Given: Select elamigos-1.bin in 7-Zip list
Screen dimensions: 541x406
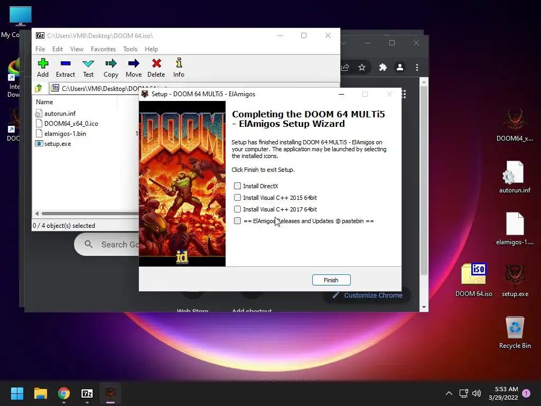Looking at the screenshot, I should [60, 134].
